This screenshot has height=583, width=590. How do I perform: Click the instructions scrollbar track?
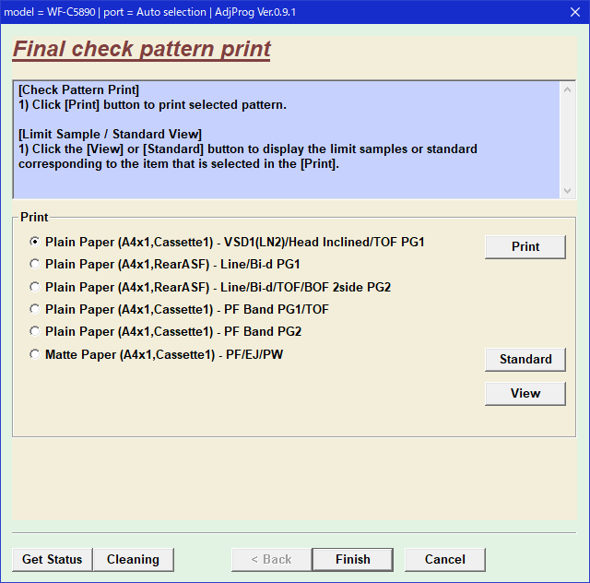[x=567, y=139]
